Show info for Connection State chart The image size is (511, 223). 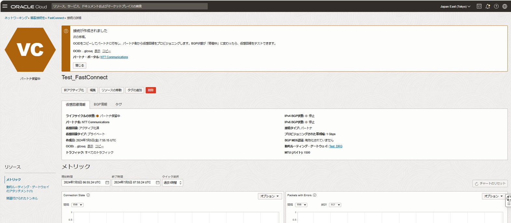click(88, 195)
